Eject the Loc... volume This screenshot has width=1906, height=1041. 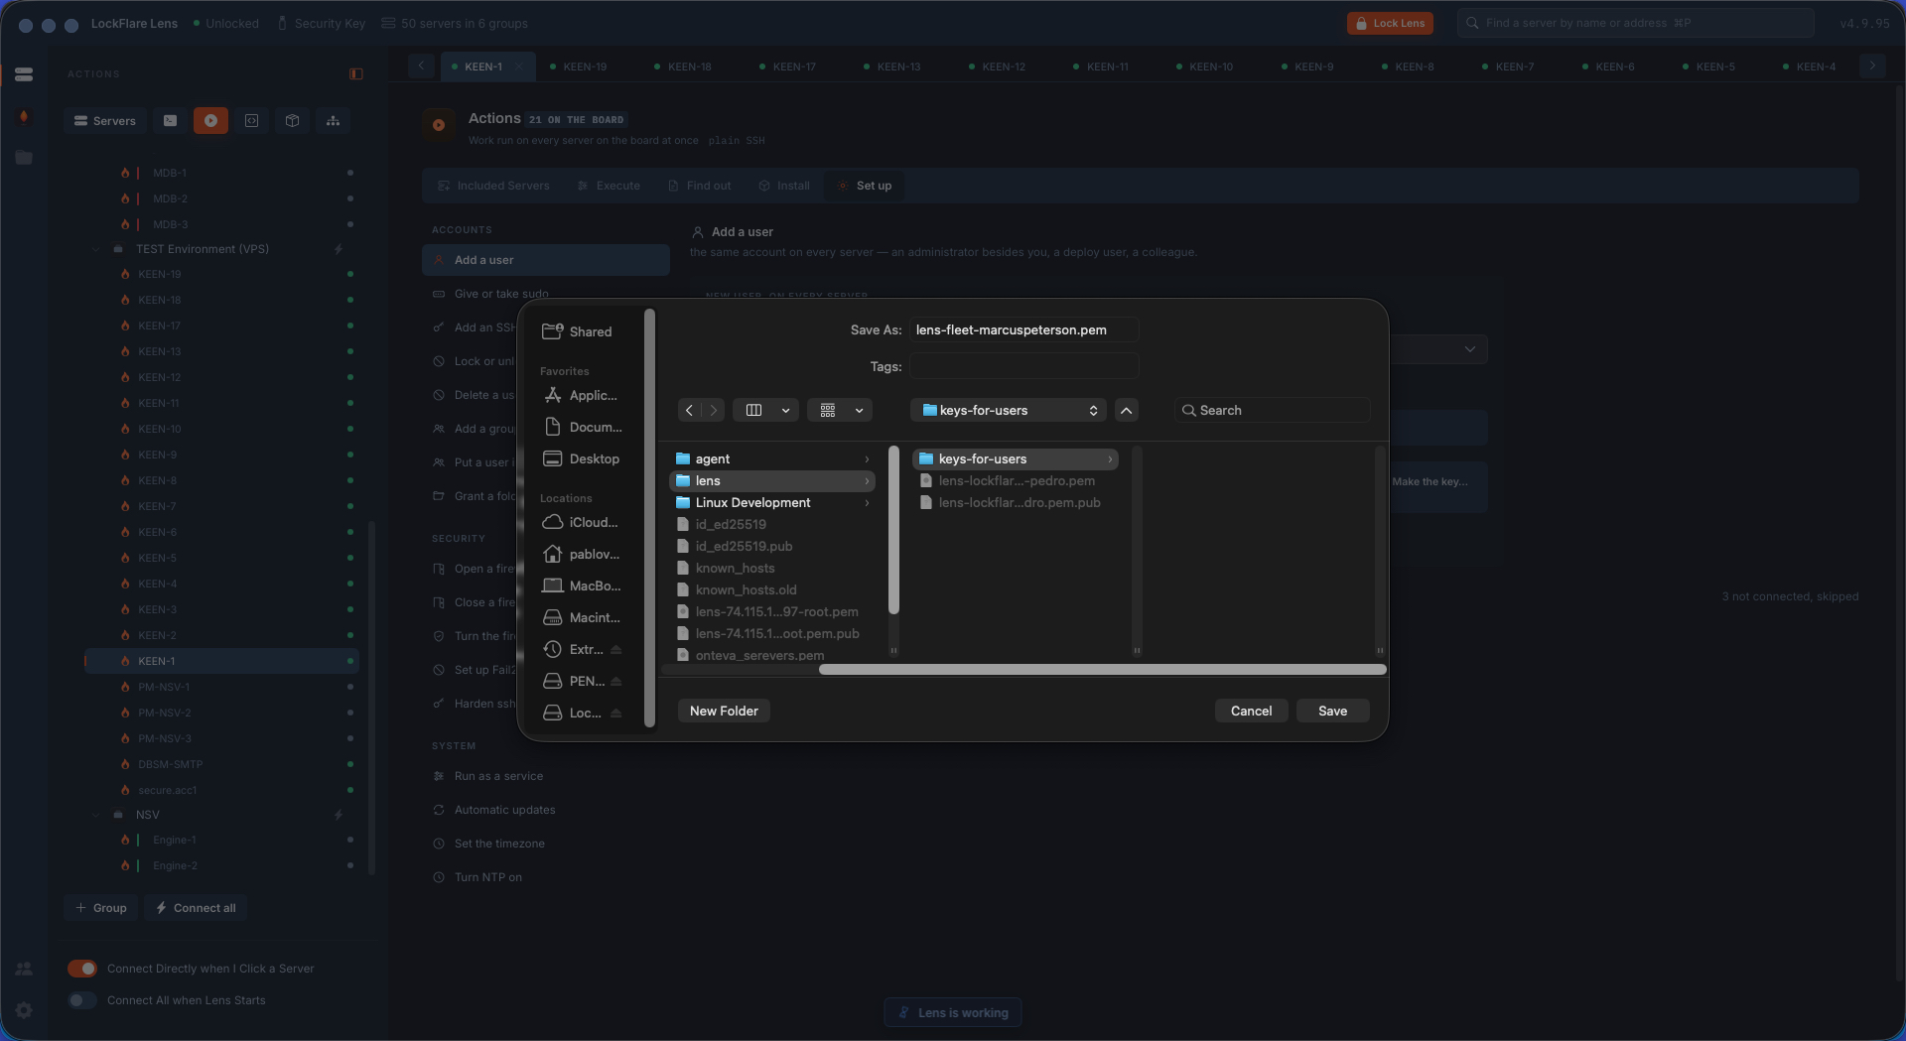point(616,714)
